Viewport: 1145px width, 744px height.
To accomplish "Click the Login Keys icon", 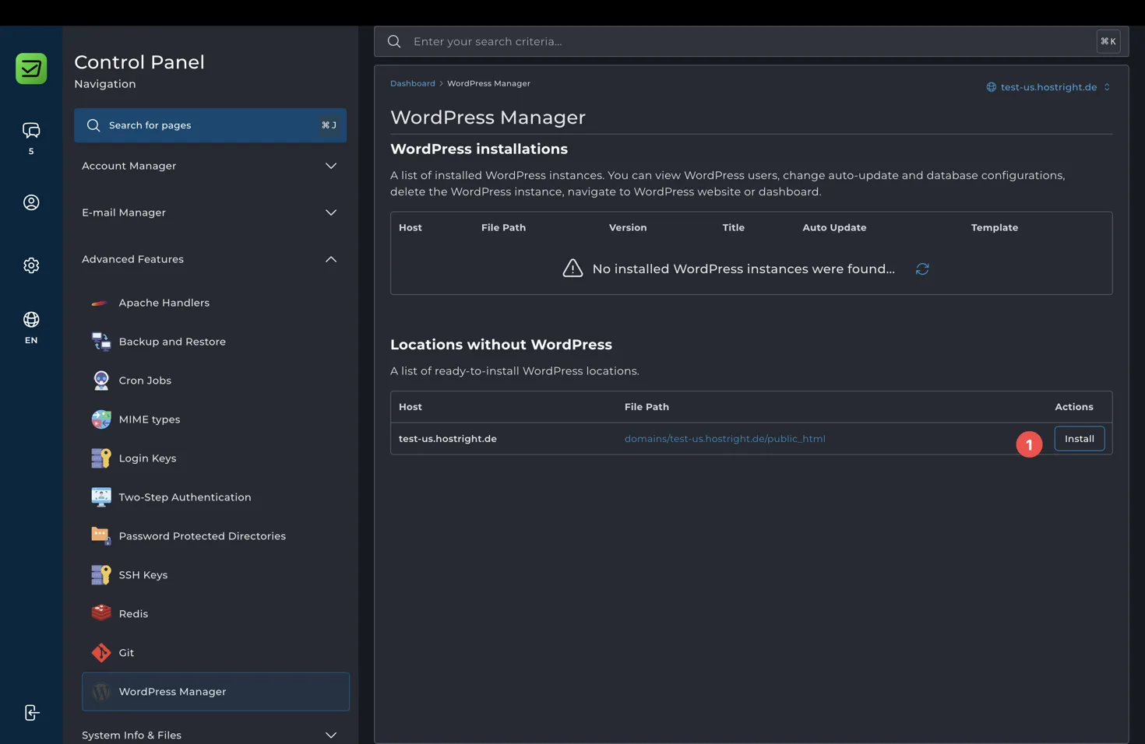I will (100, 458).
